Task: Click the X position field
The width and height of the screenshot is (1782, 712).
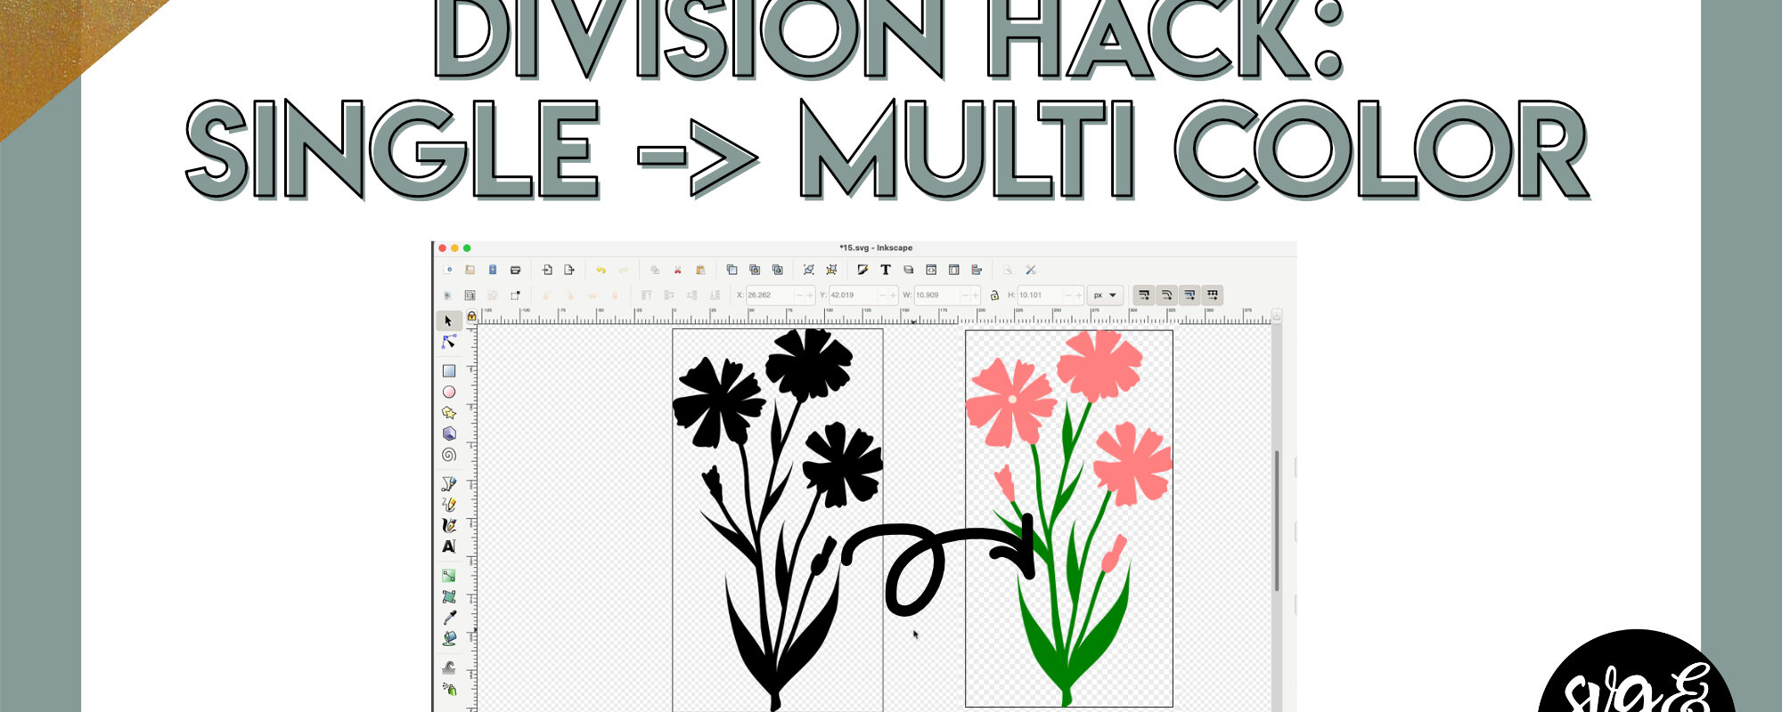Action: (x=781, y=295)
